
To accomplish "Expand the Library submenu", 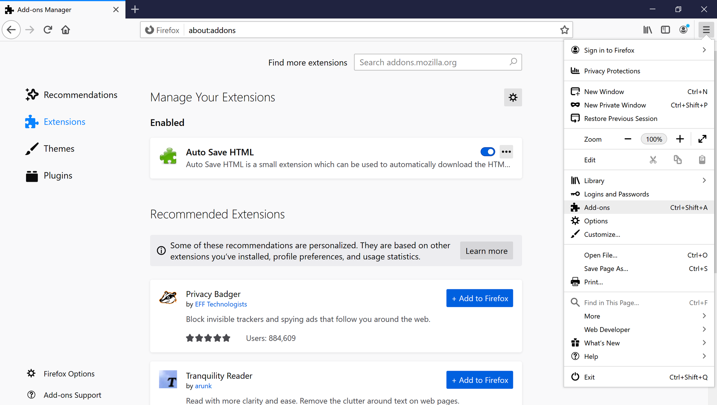I will point(704,181).
